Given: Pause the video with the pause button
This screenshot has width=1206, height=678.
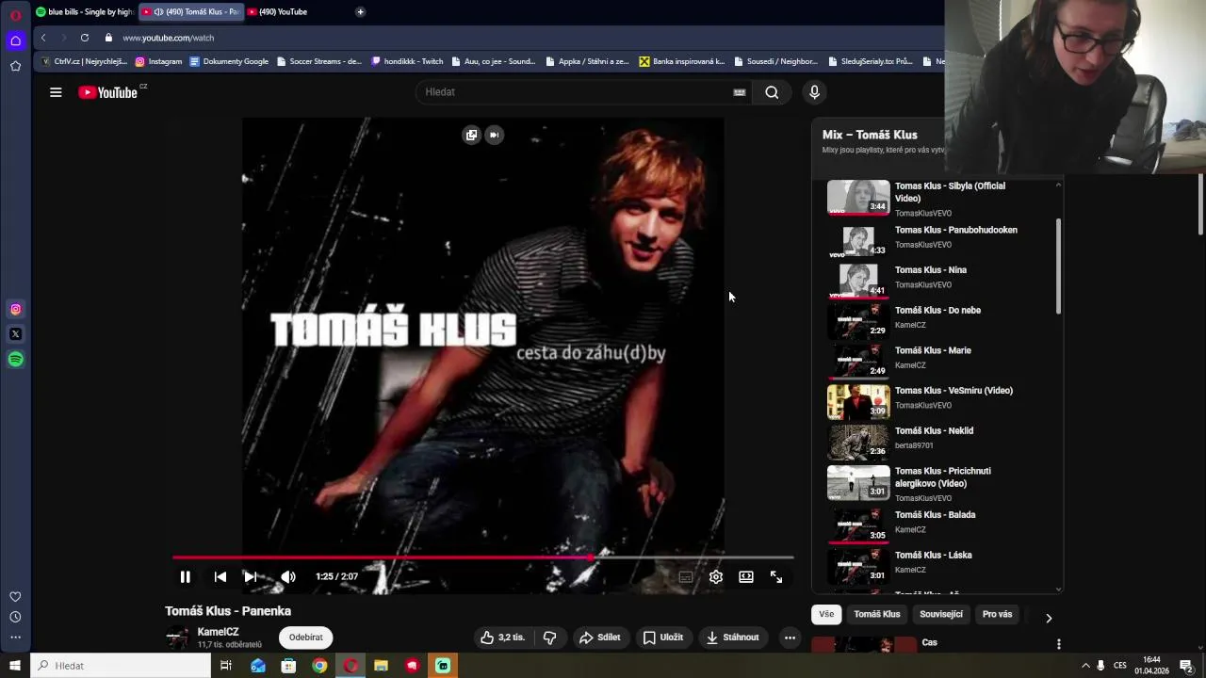Looking at the screenshot, I should click(186, 577).
